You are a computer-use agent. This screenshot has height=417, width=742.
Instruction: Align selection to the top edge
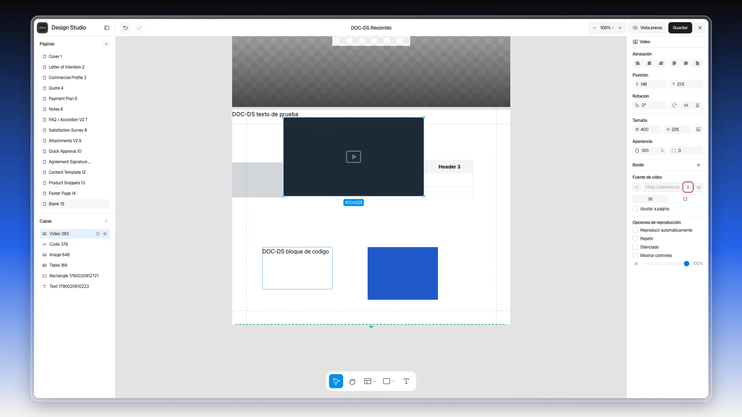pyautogui.click(x=674, y=63)
